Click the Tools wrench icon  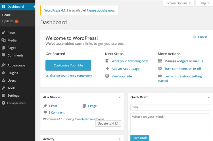point(3,88)
